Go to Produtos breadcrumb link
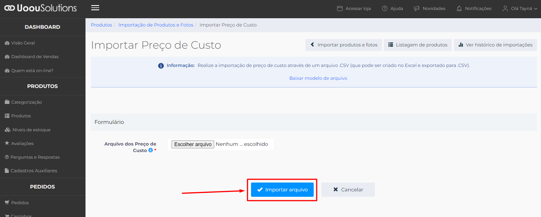 tap(102, 25)
